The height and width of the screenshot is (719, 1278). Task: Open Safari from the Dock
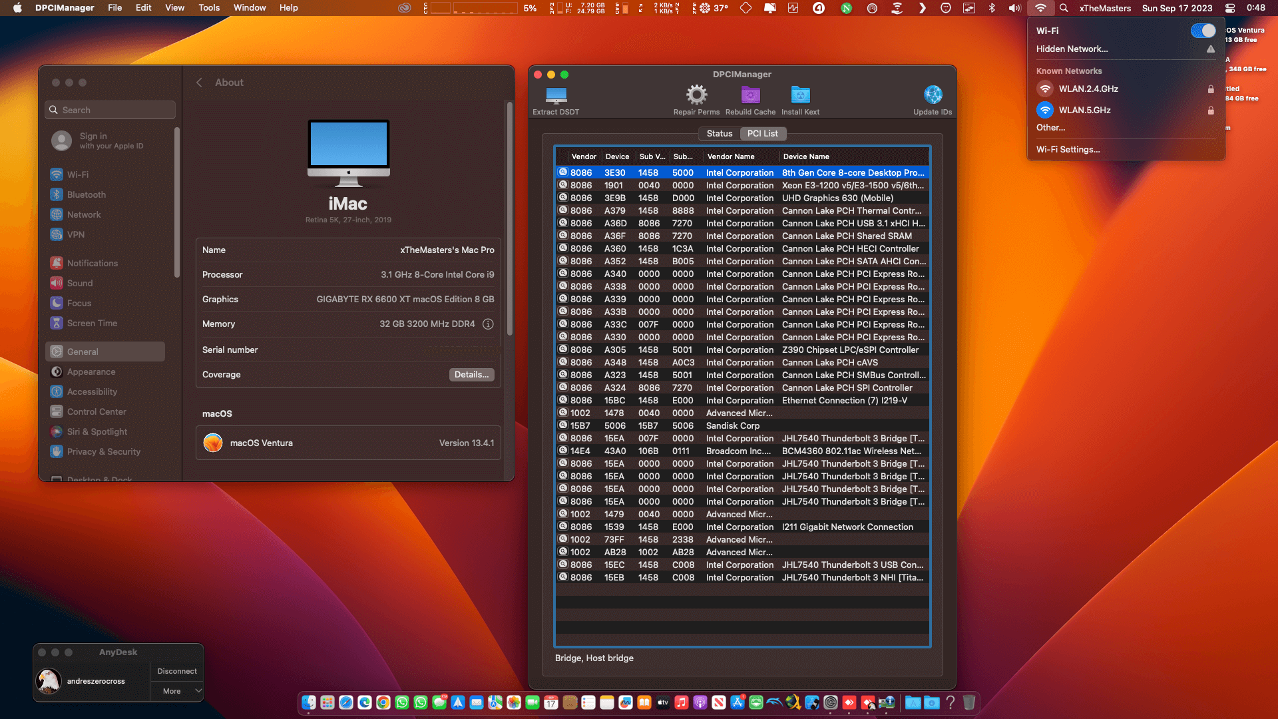pos(346,702)
